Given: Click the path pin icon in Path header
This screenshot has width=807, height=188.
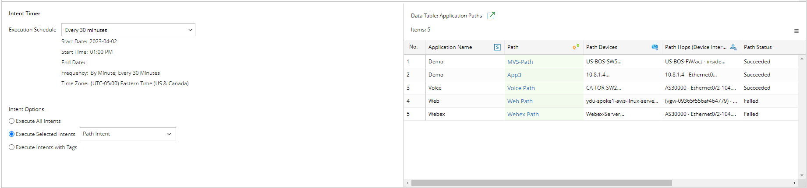Looking at the screenshot, I should [576, 47].
